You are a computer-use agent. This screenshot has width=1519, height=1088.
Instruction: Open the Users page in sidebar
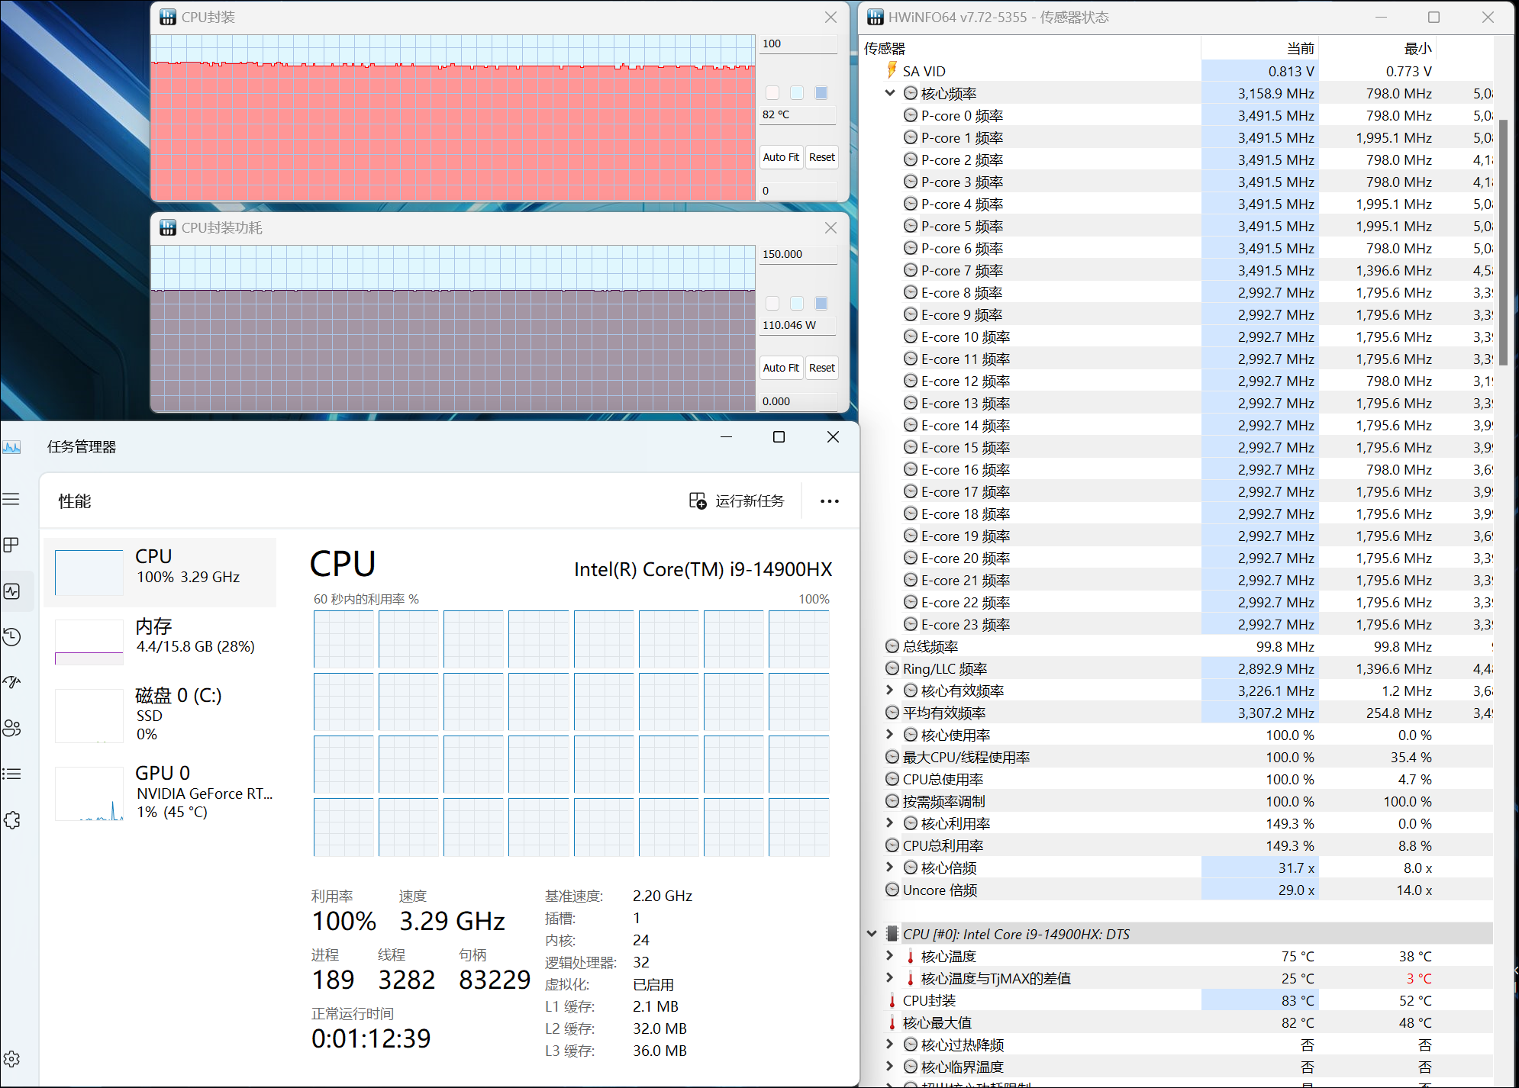tap(11, 728)
